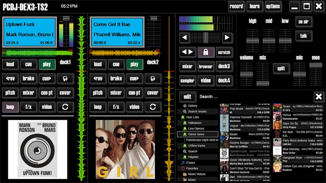Click the edit button in browser

point(187,96)
